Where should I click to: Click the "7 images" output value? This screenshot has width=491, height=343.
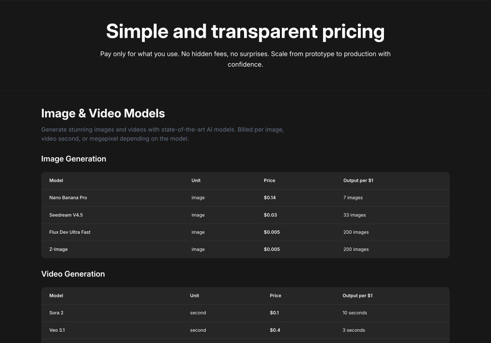click(x=353, y=197)
